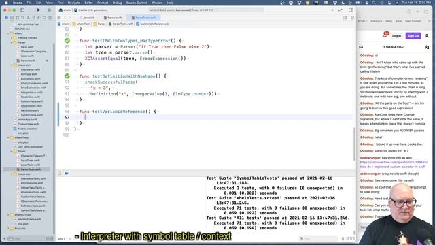Open the Report navigator icon
Viewport: 435px width, 245px height.
(50, 18)
